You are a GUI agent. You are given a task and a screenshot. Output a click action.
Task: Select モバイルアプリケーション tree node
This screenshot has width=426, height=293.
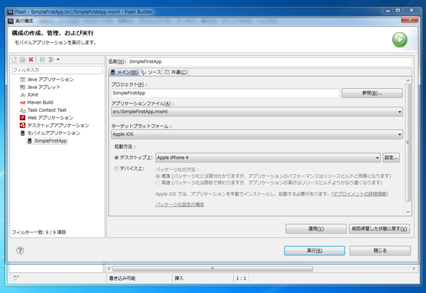(x=50, y=133)
